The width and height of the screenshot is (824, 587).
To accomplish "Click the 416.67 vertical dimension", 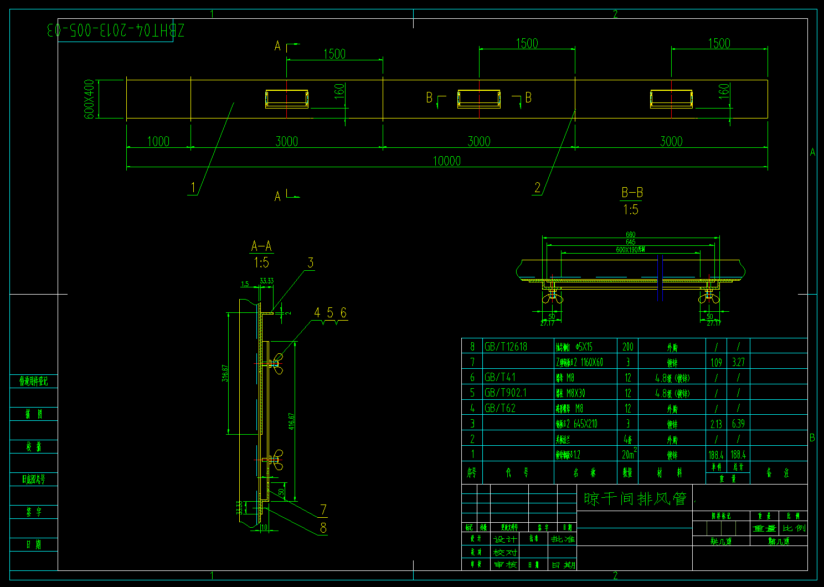I will [291, 421].
